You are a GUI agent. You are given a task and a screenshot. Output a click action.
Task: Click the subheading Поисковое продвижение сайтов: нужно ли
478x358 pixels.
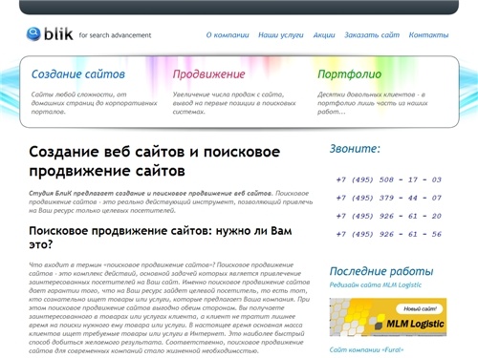[x=161, y=238]
